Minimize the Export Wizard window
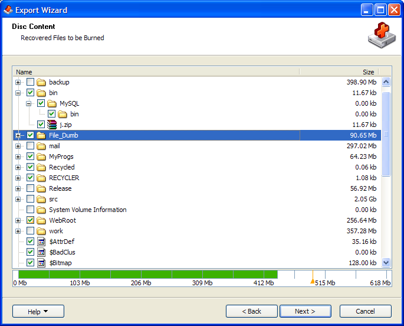The width and height of the screenshot is (404, 326). 367,10
